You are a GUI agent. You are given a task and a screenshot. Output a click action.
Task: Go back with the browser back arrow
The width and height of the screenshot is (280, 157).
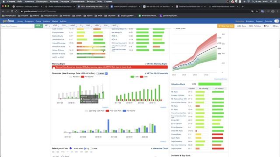[3, 11]
